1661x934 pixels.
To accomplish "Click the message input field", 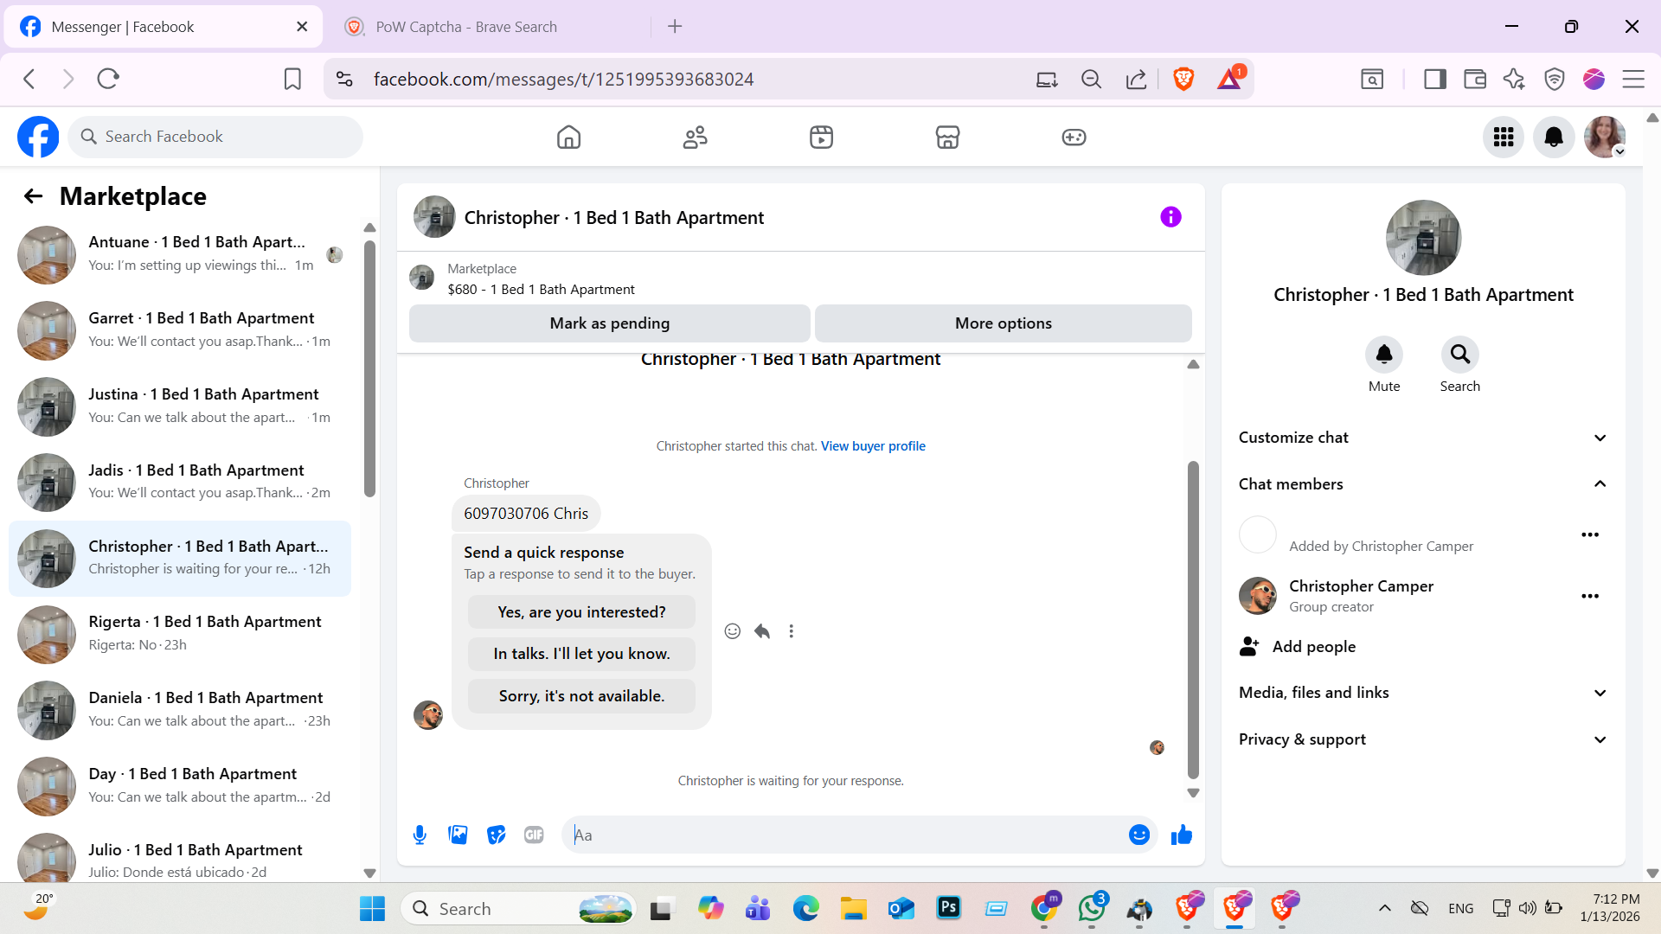I will tap(843, 835).
